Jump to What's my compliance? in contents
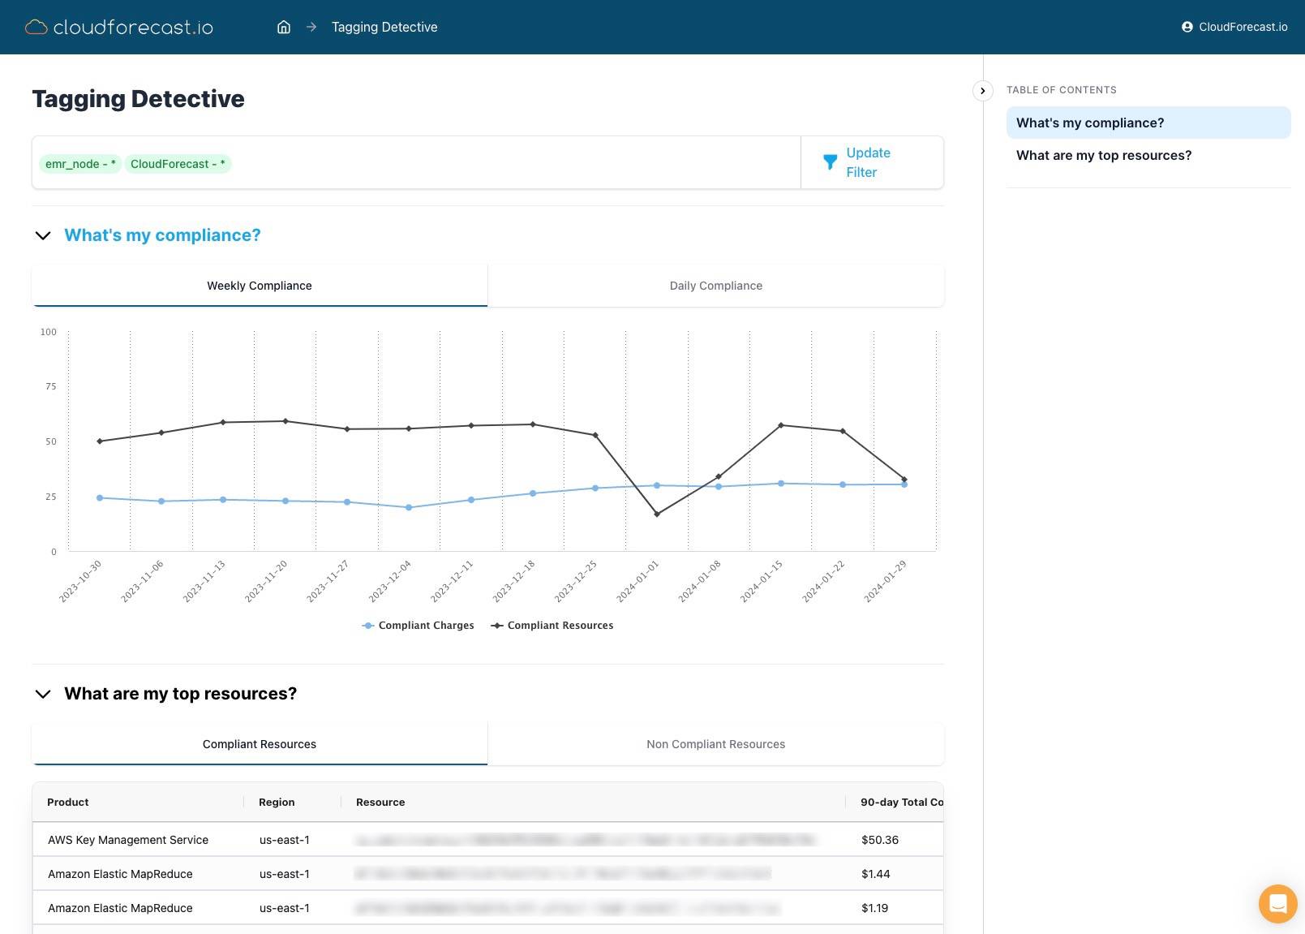The width and height of the screenshot is (1305, 934). click(1148, 123)
